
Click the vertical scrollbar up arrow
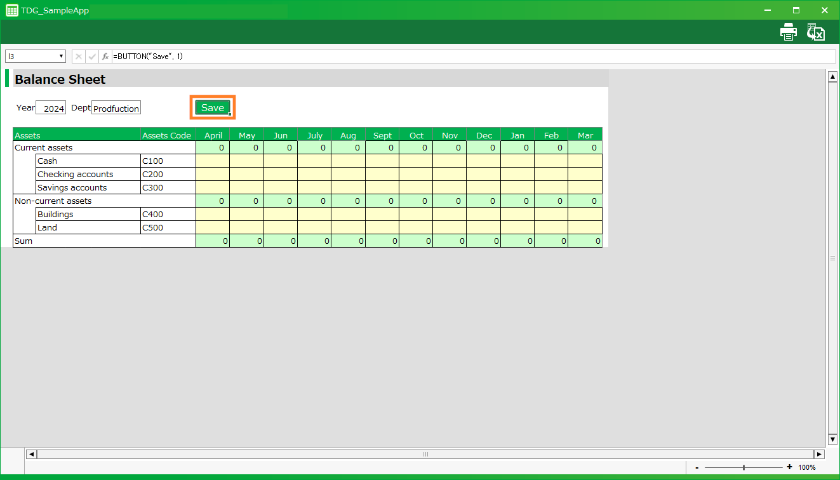[832, 77]
